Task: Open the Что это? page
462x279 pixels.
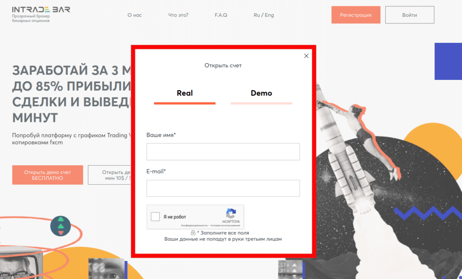Action: (178, 15)
